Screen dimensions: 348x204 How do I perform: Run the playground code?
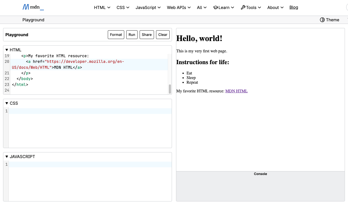point(132,35)
